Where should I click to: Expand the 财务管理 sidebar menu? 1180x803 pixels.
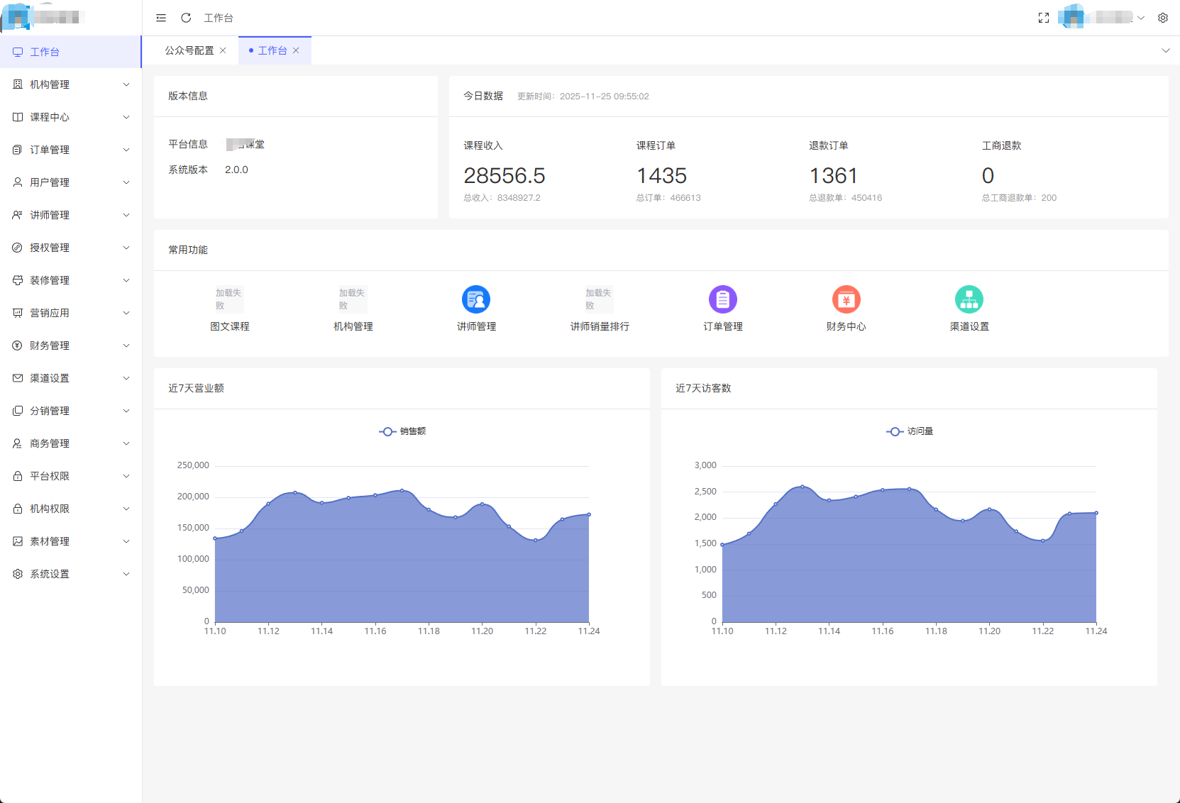(x=71, y=345)
